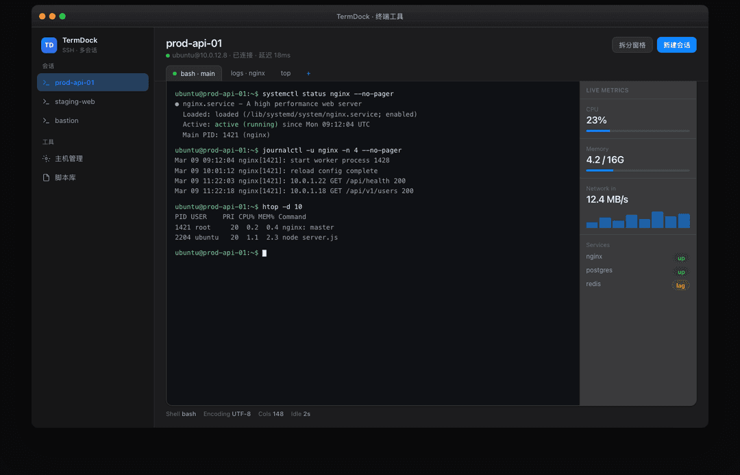The image size is (740, 475).
Task: Open 脚本库 script library
Action: 92,178
